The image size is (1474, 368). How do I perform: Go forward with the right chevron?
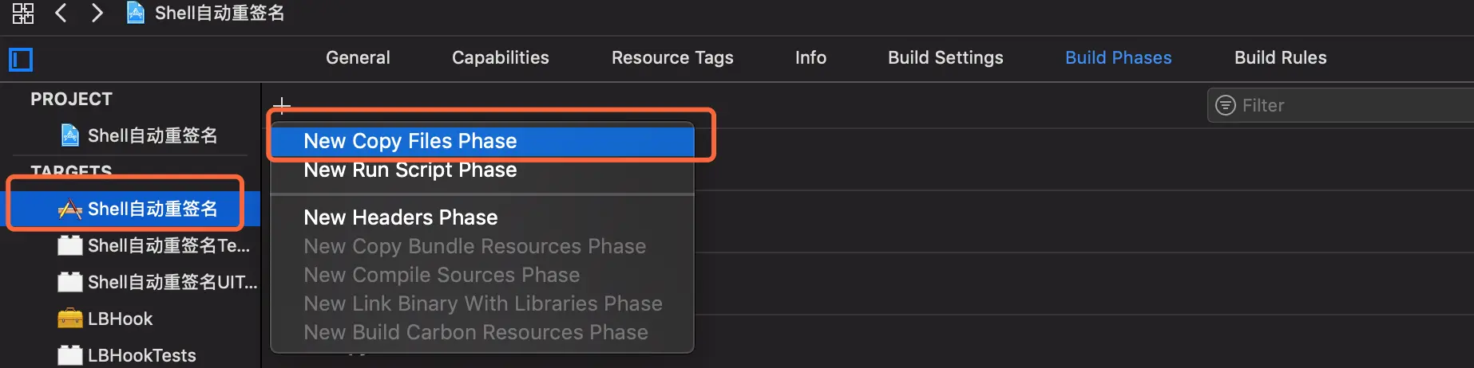(97, 13)
